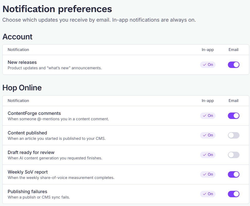Viewport: 250px width, 206px height.
Task: Click In-app On badge for Weekly SoV report
Action: [x=208, y=174]
